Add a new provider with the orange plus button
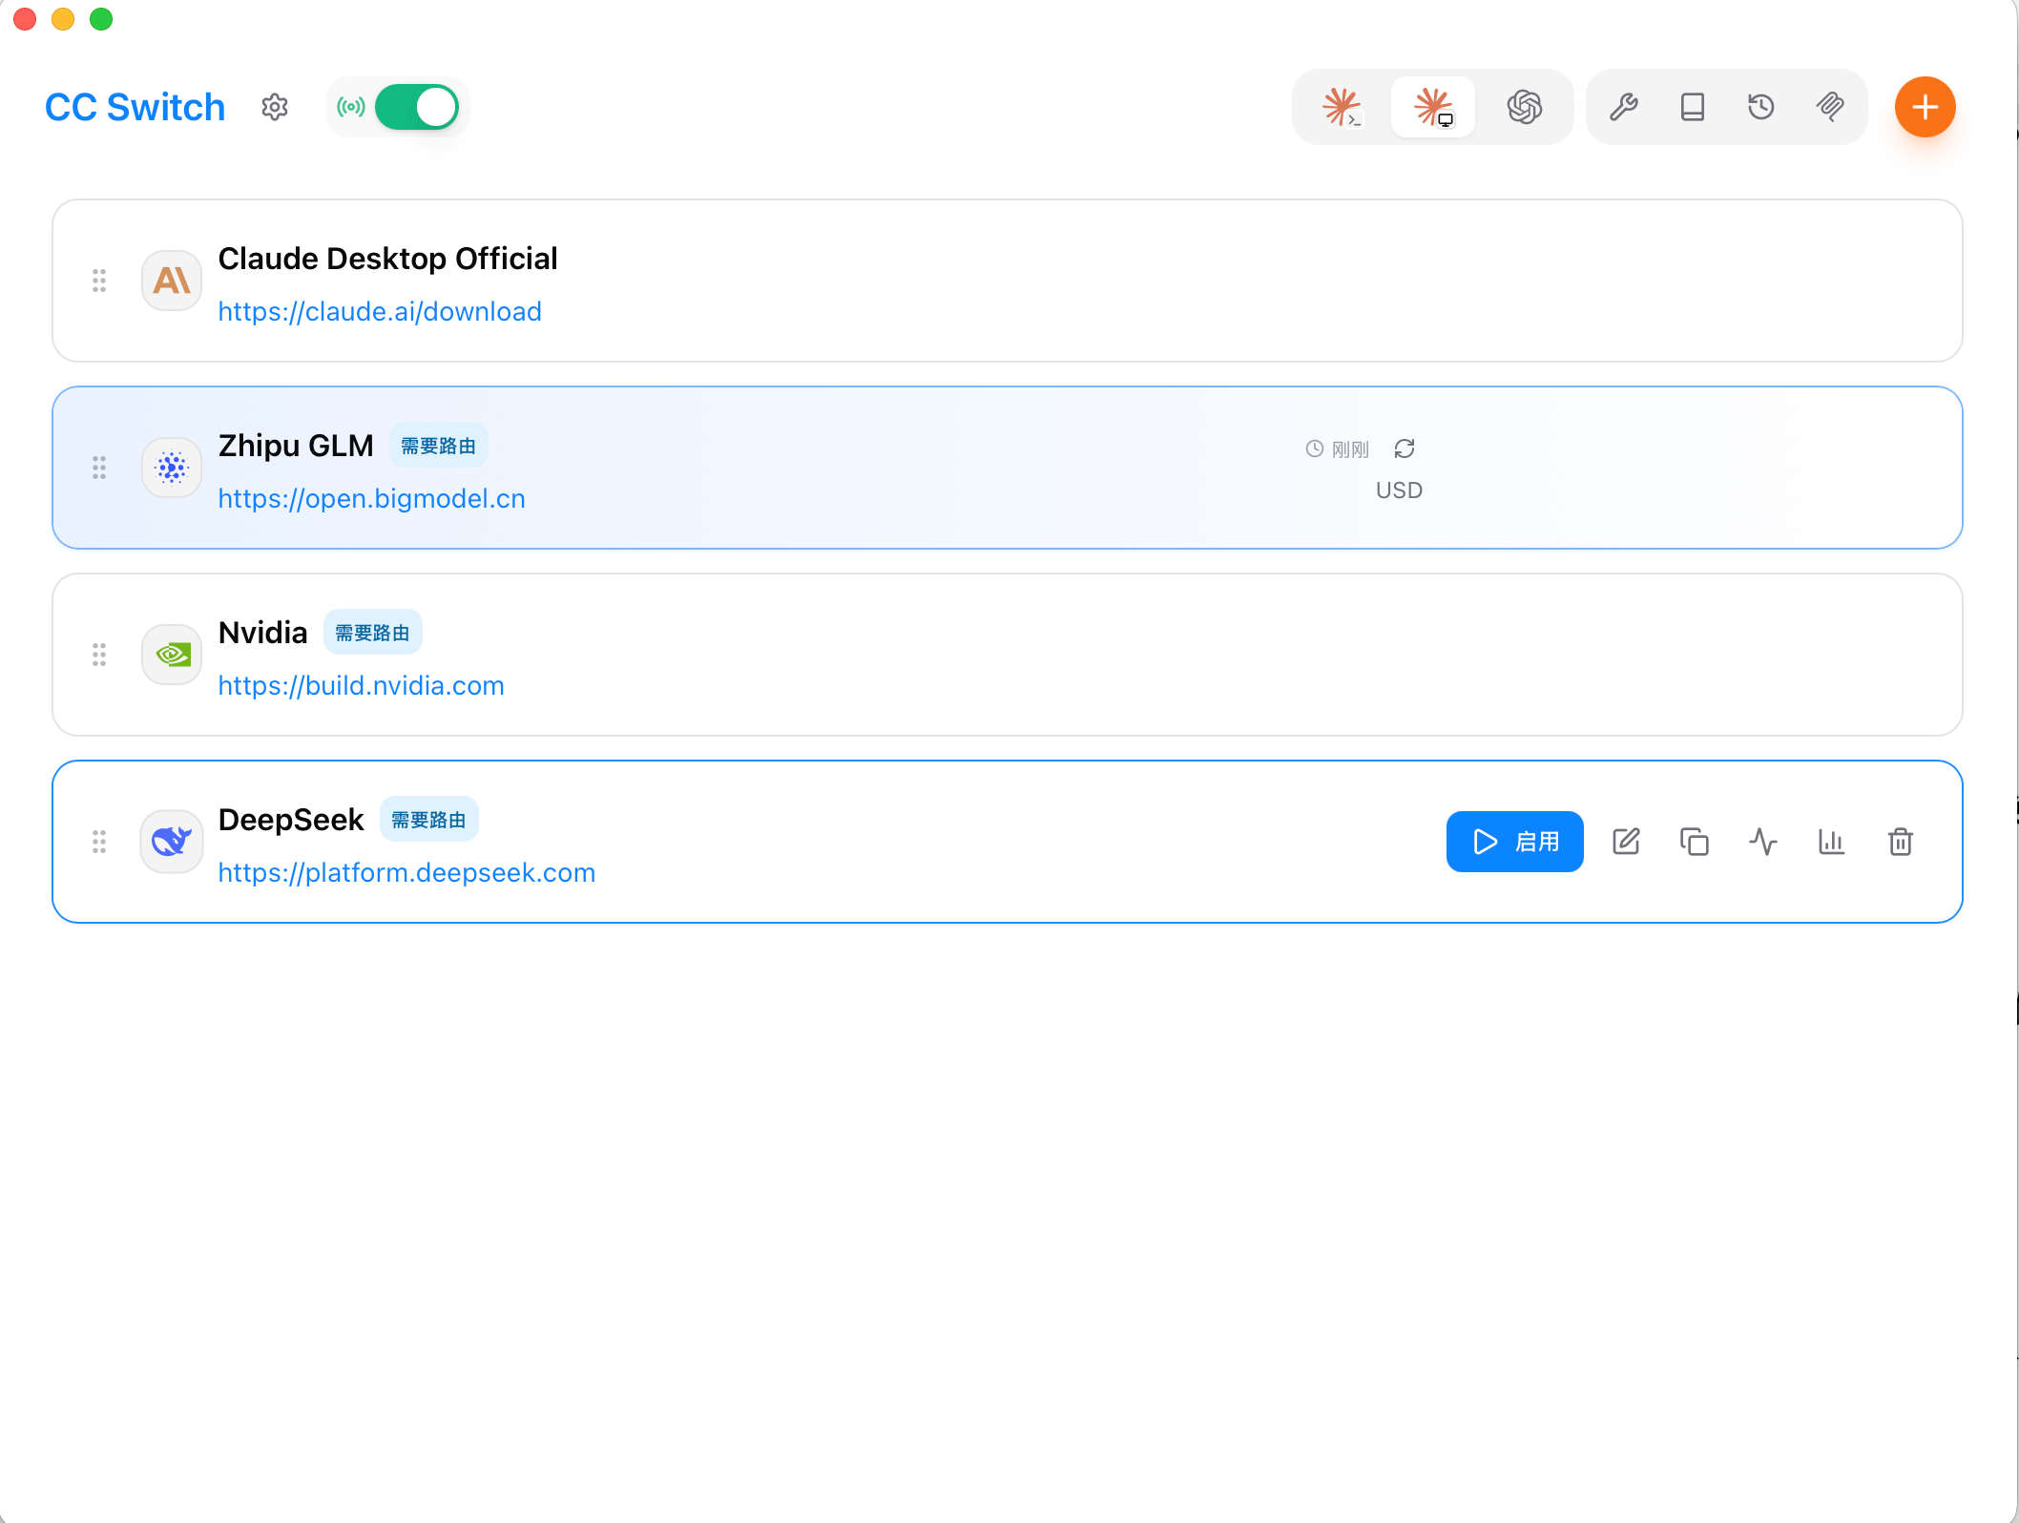 click(x=1925, y=107)
